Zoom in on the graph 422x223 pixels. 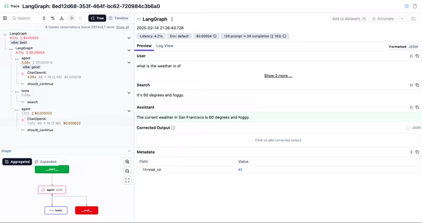coord(127,162)
